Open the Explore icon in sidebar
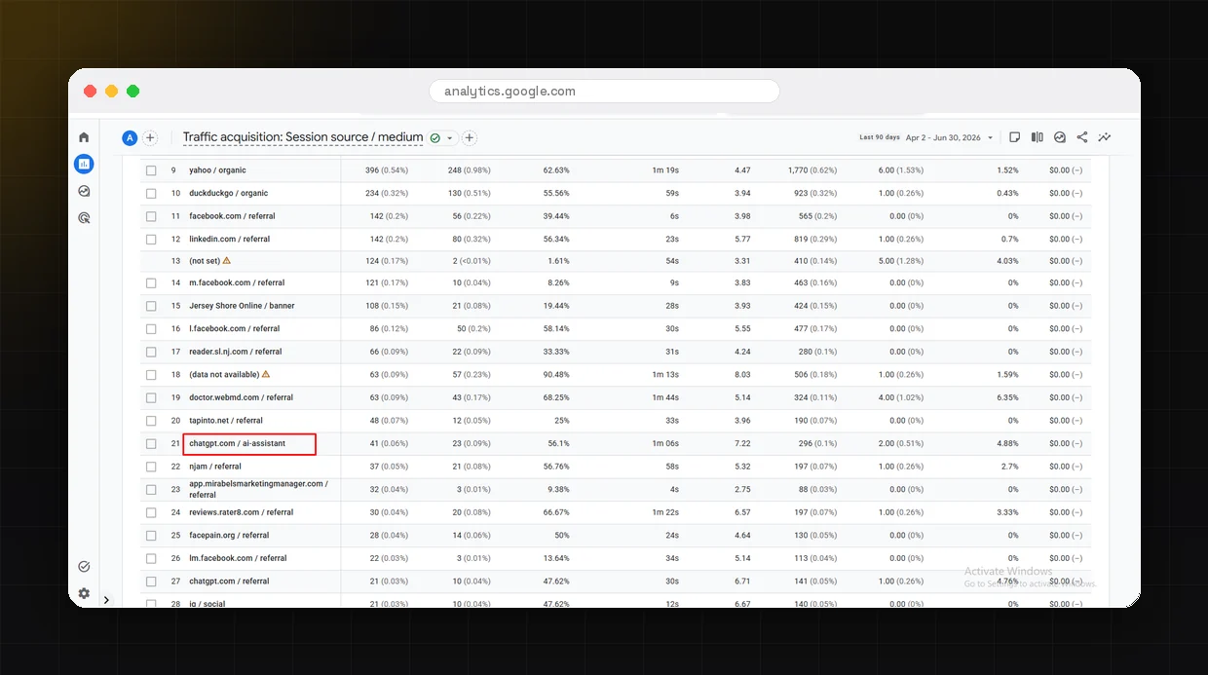Image resolution: width=1208 pixels, height=675 pixels. (84, 191)
